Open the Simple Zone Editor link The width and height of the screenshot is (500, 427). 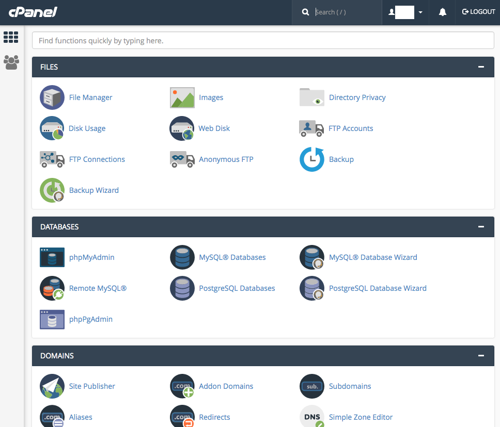(361, 417)
